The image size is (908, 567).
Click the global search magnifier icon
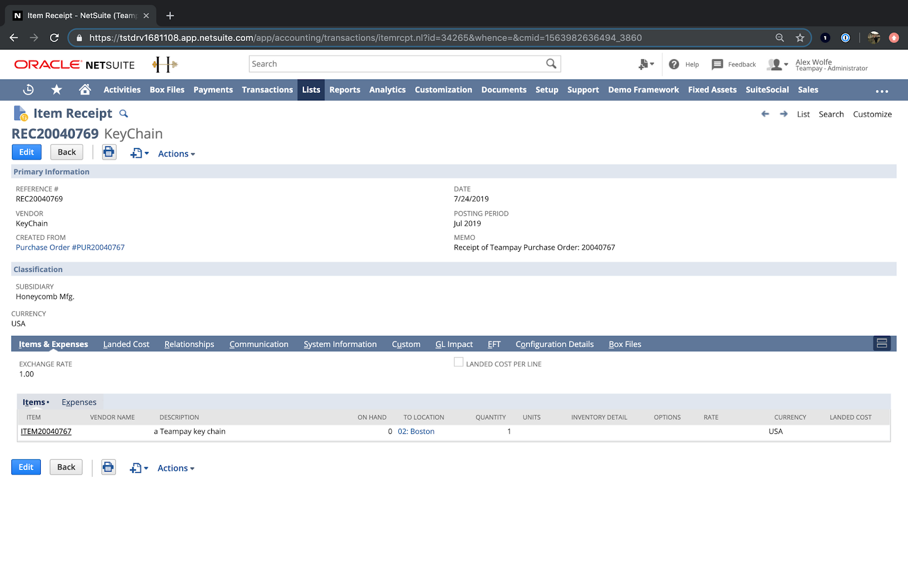coord(551,64)
